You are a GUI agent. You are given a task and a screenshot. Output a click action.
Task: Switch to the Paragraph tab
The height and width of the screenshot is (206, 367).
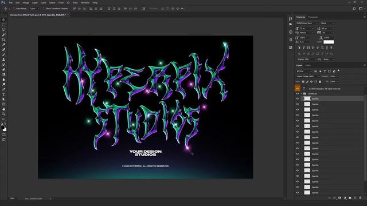313,17
